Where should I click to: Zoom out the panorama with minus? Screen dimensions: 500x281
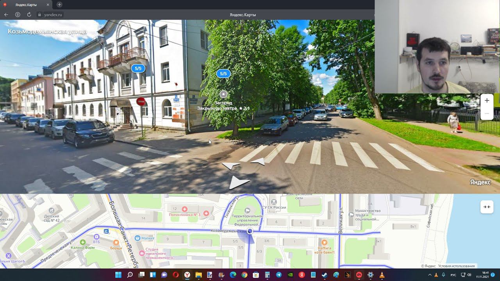pyautogui.click(x=487, y=114)
